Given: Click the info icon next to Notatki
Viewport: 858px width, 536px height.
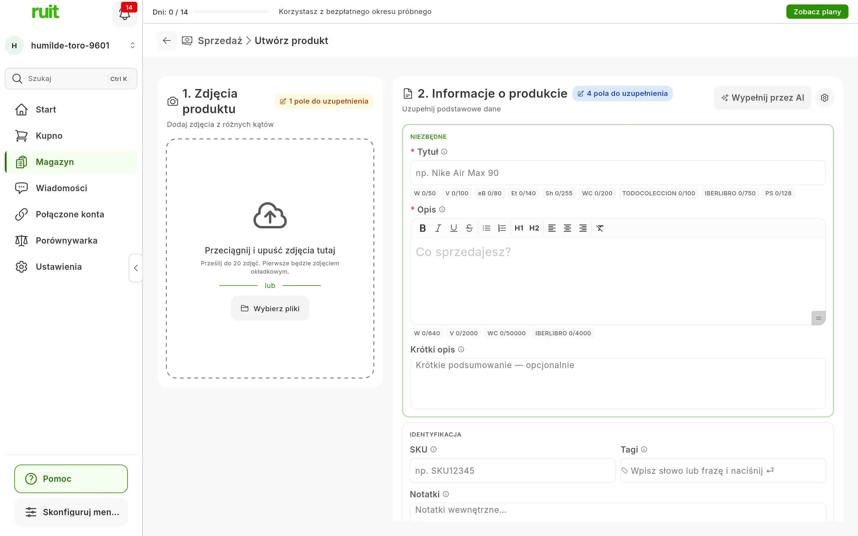Looking at the screenshot, I should pos(446,494).
